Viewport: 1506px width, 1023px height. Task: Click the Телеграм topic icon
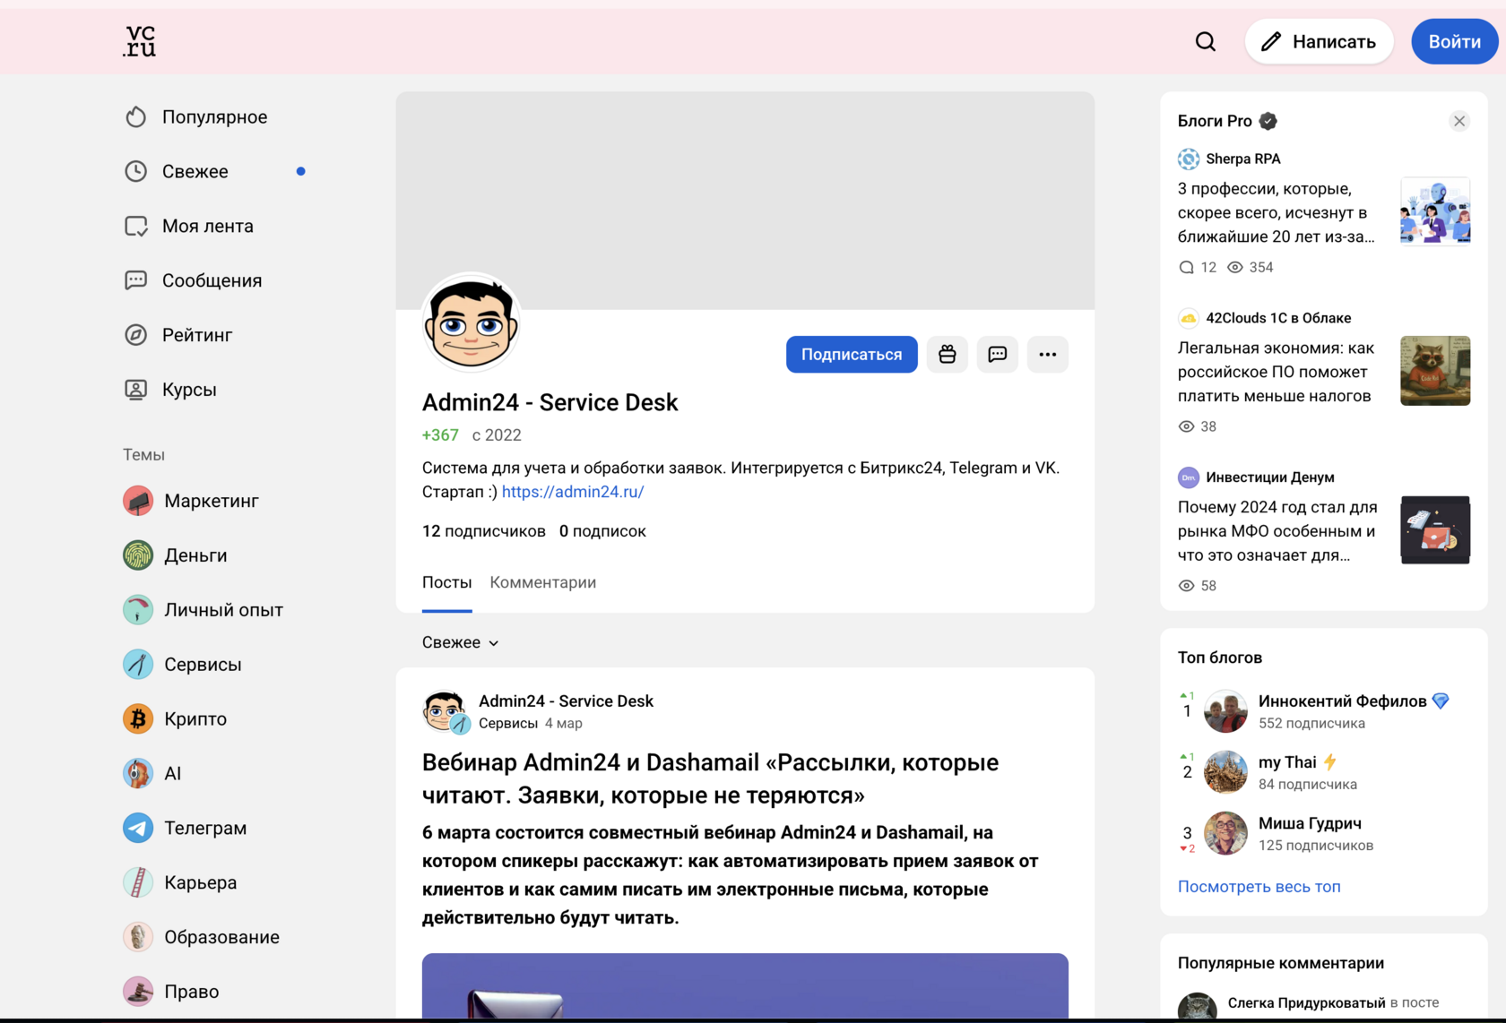[138, 828]
